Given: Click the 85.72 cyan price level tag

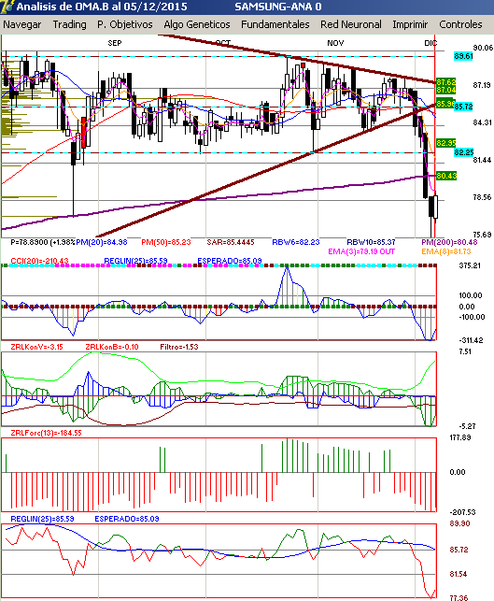Looking at the screenshot, I should click(463, 107).
